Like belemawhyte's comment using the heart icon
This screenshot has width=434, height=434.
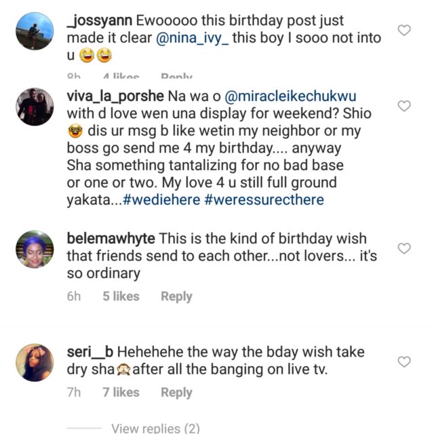click(403, 249)
